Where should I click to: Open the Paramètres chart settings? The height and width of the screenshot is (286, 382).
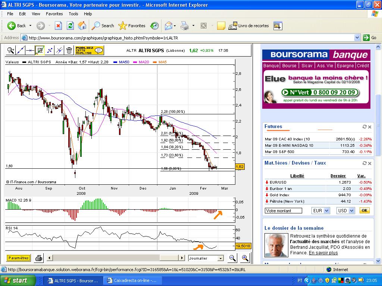pos(19,258)
